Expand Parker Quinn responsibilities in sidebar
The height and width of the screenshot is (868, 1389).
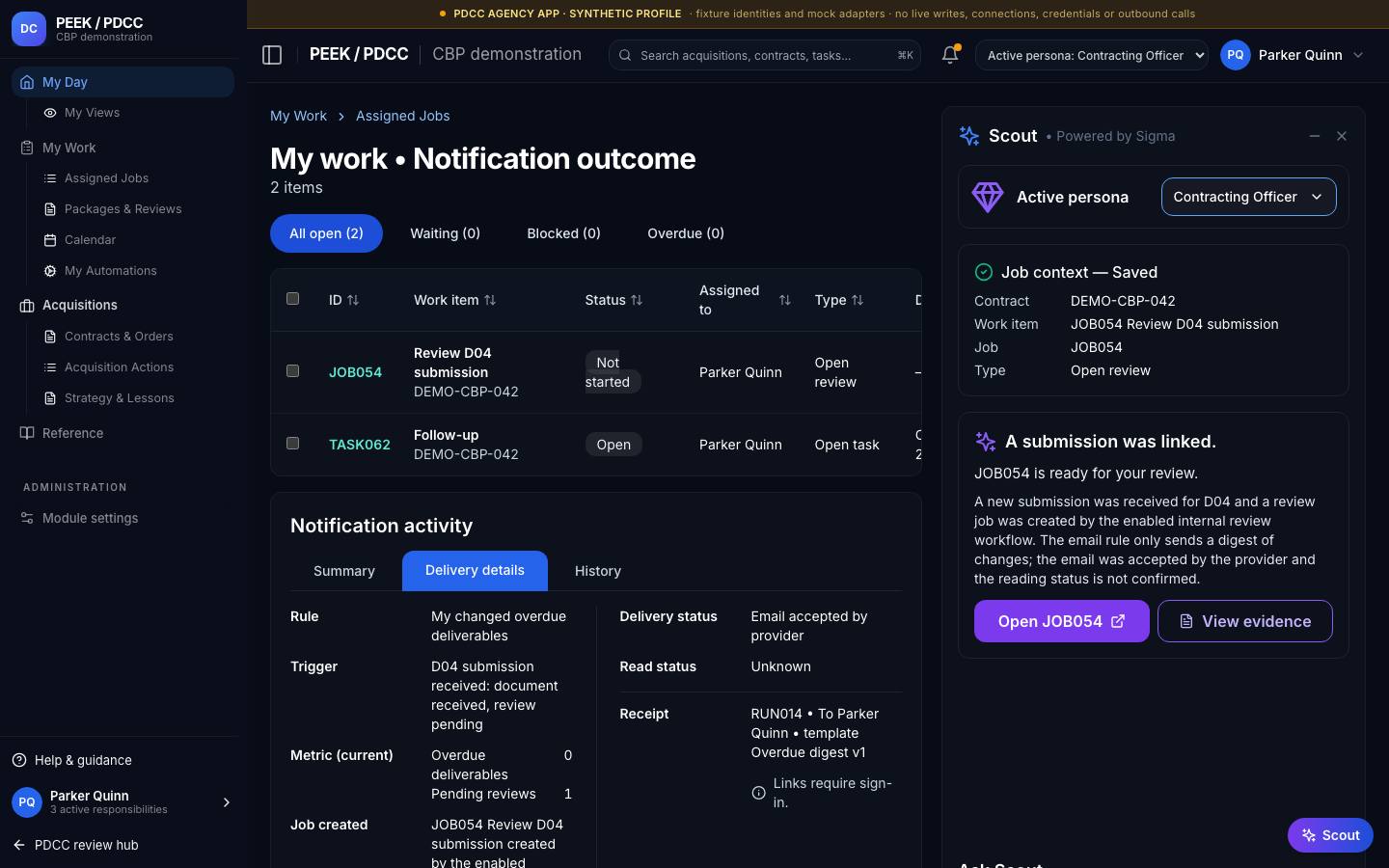point(227,802)
